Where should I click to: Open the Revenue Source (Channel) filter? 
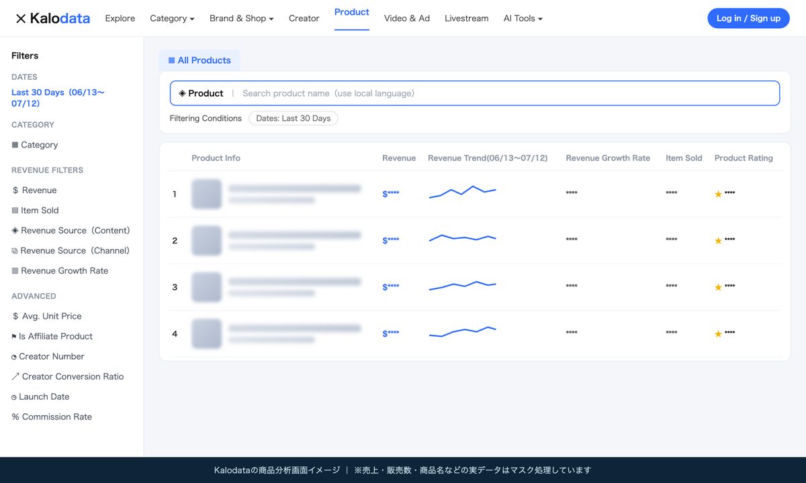(x=71, y=251)
